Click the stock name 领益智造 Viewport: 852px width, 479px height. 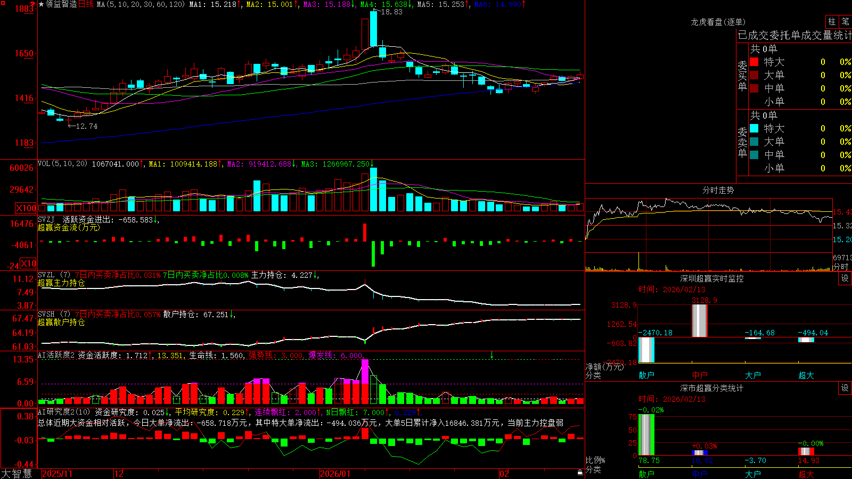point(61,4)
